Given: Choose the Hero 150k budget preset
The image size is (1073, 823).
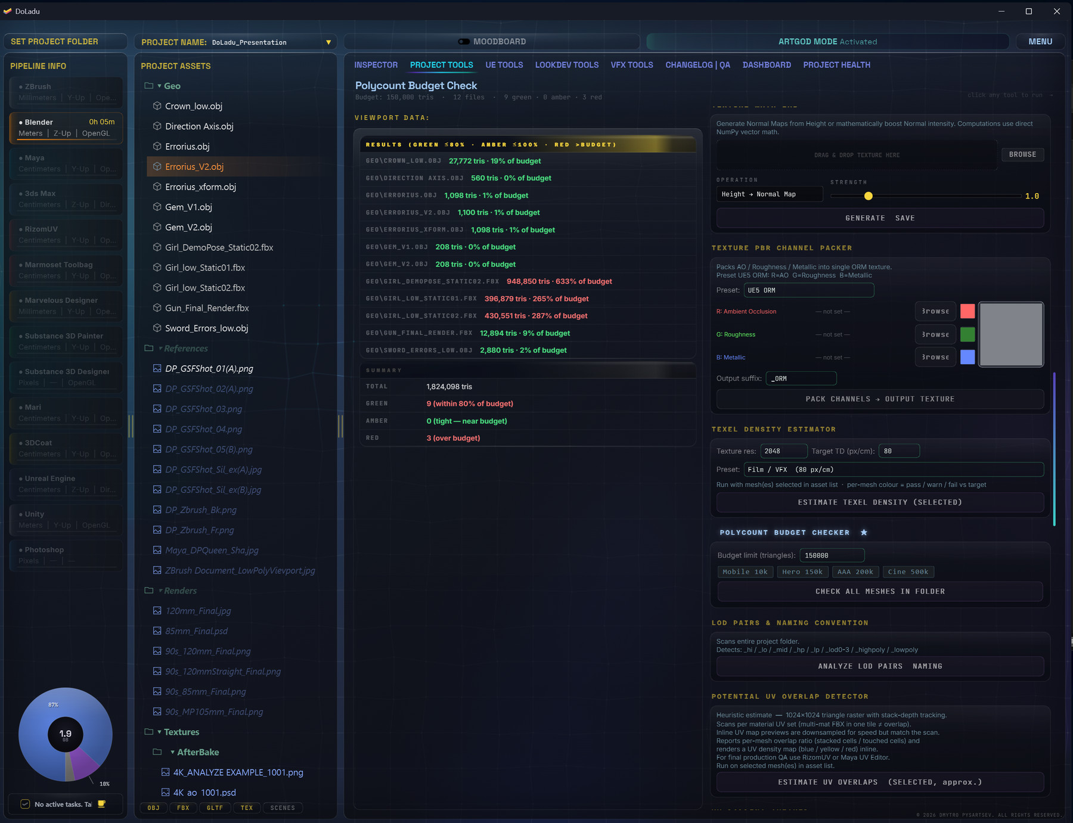Looking at the screenshot, I should pyautogui.click(x=802, y=572).
